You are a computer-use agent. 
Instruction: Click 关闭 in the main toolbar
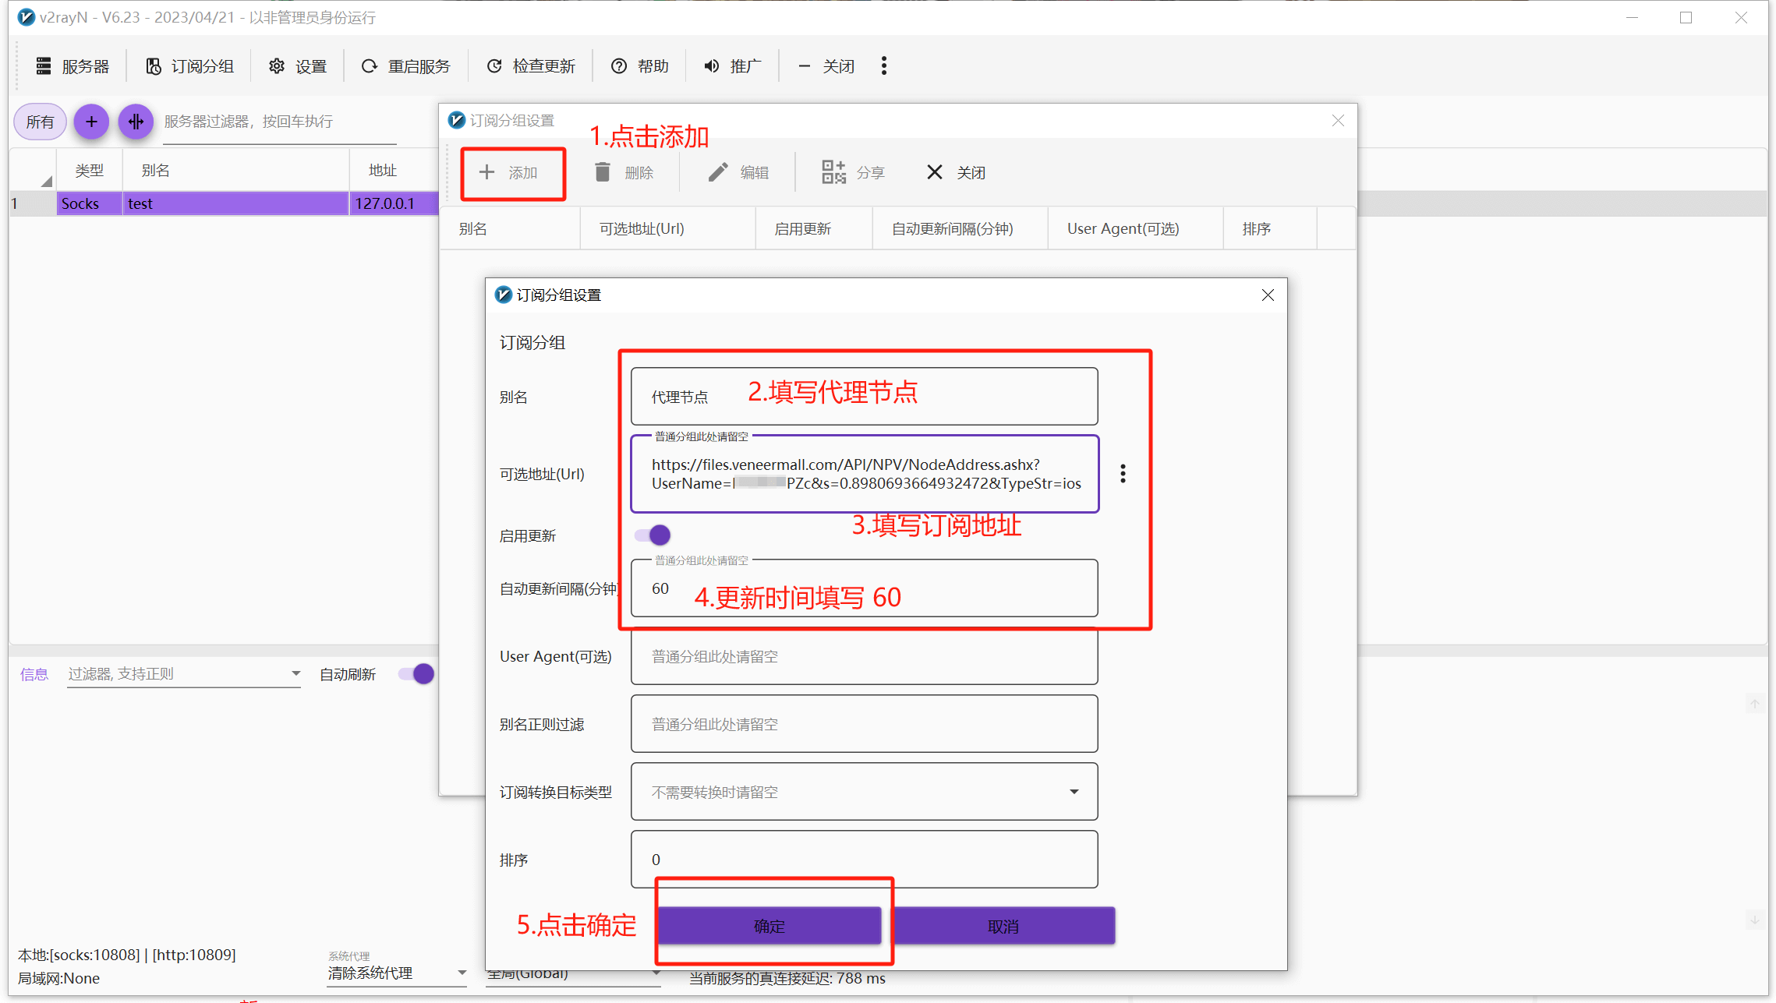(826, 66)
